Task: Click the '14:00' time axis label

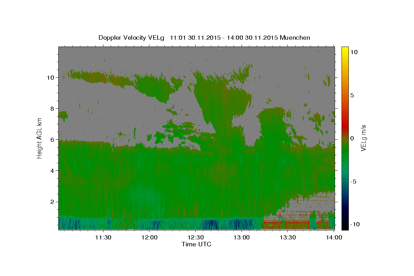Action: click(x=334, y=237)
